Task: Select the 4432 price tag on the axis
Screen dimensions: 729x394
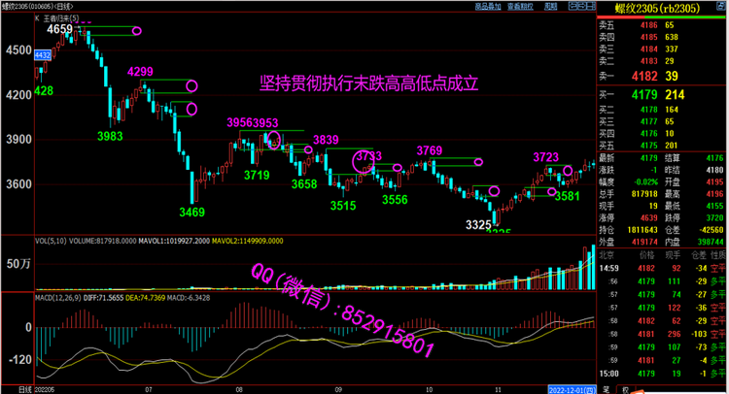Action: coord(42,57)
